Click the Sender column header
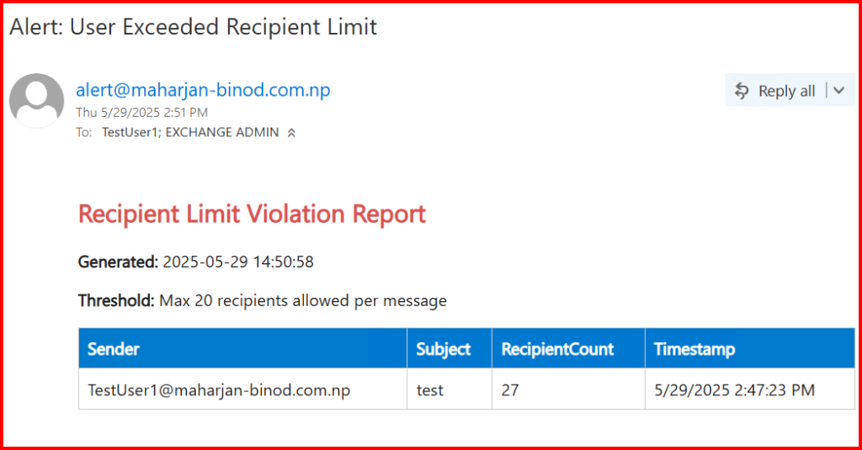The width and height of the screenshot is (862, 450). click(114, 349)
